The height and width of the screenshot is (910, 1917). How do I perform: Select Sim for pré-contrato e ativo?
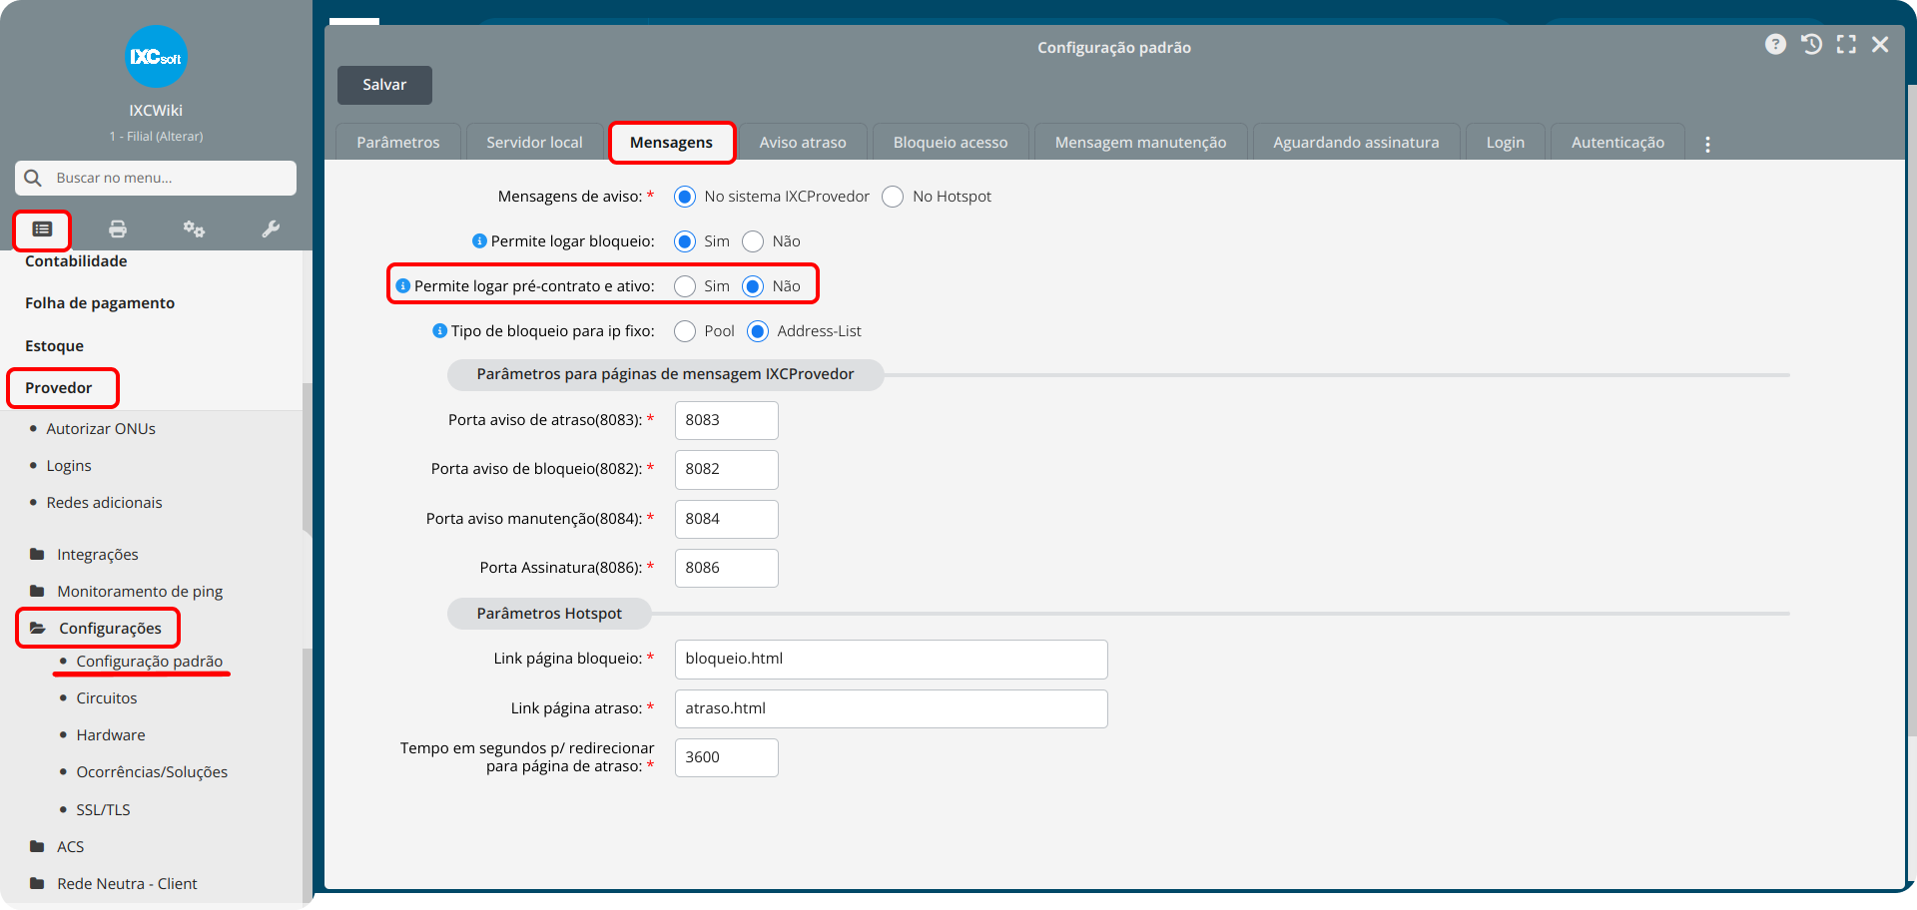pos(685,286)
